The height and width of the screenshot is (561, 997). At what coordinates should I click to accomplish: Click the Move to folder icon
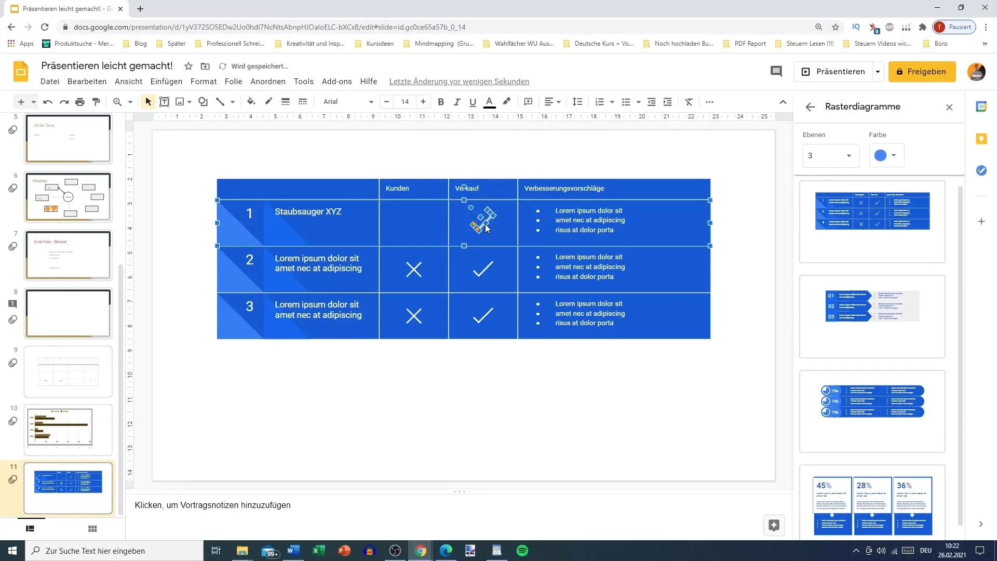coord(205,66)
